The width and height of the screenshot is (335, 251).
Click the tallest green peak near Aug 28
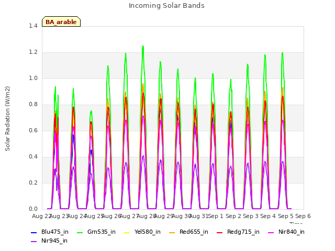click(143, 47)
